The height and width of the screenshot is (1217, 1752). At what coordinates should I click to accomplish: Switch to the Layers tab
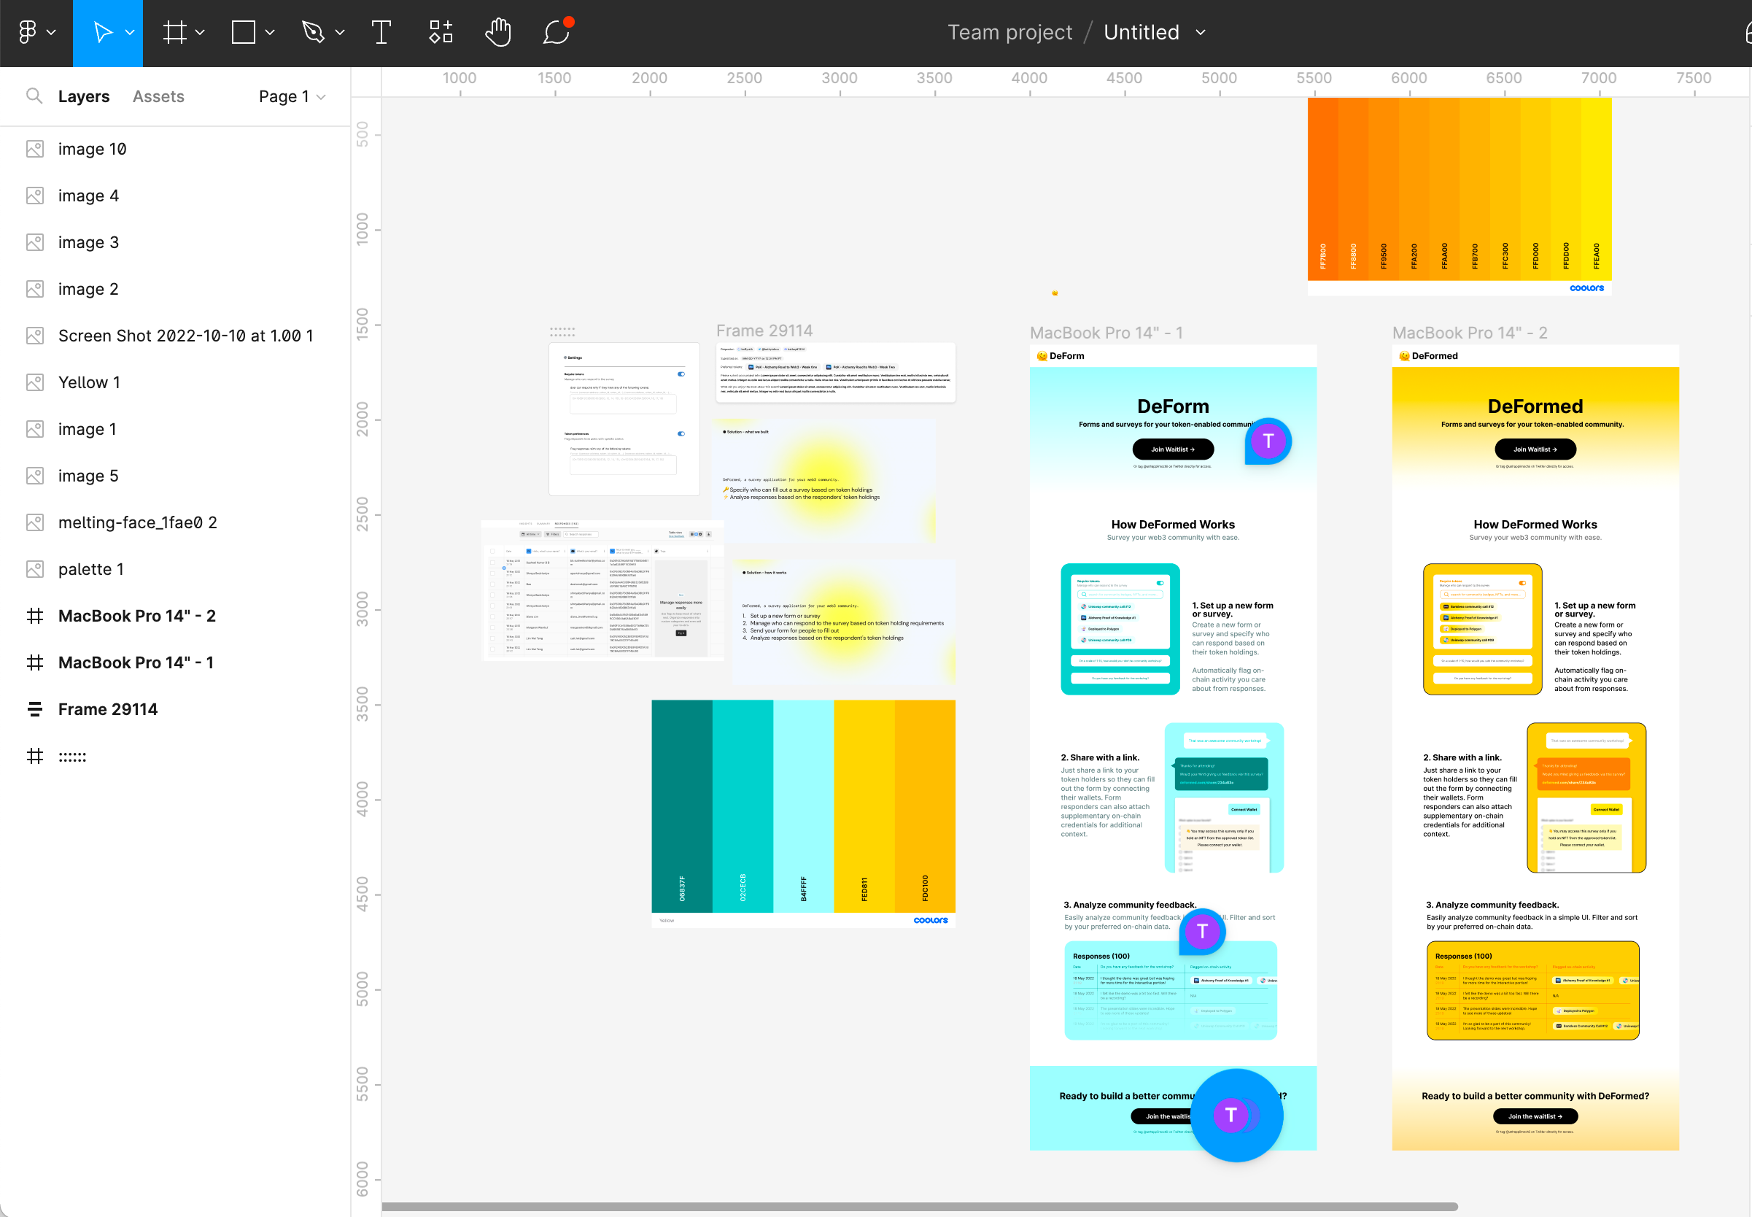point(84,96)
